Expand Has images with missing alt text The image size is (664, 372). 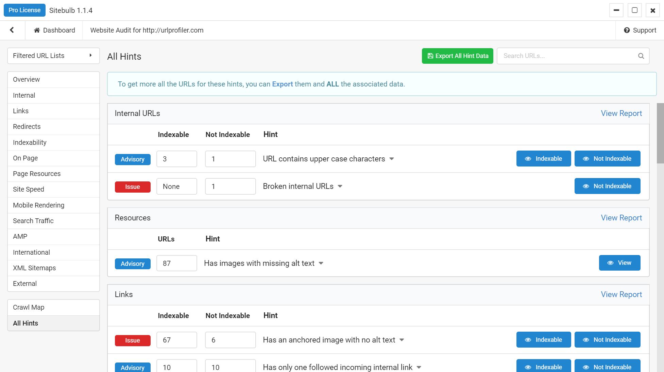tap(321, 263)
